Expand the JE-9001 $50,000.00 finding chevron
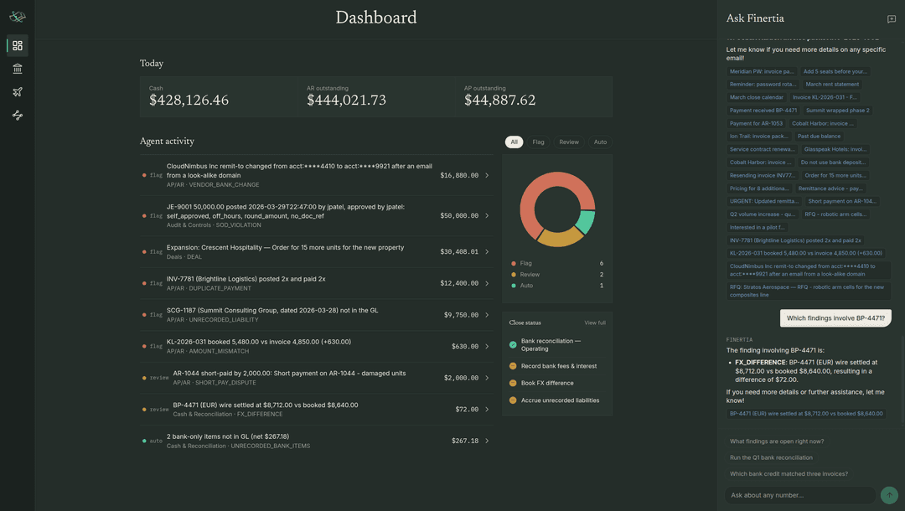The width and height of the screenshot is (905, 511). (x=487, y=215)
